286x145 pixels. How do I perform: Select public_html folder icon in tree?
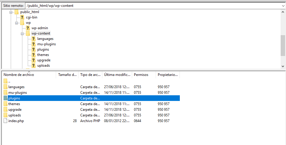click(x=17, y=12)
